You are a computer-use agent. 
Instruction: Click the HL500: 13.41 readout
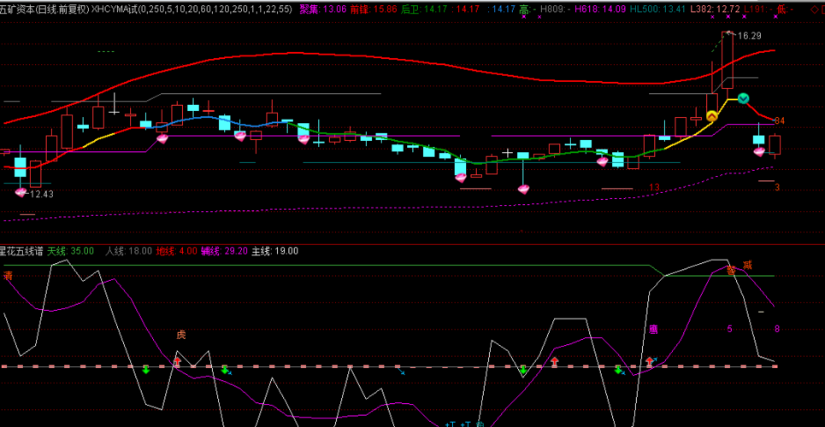[657, 9]
